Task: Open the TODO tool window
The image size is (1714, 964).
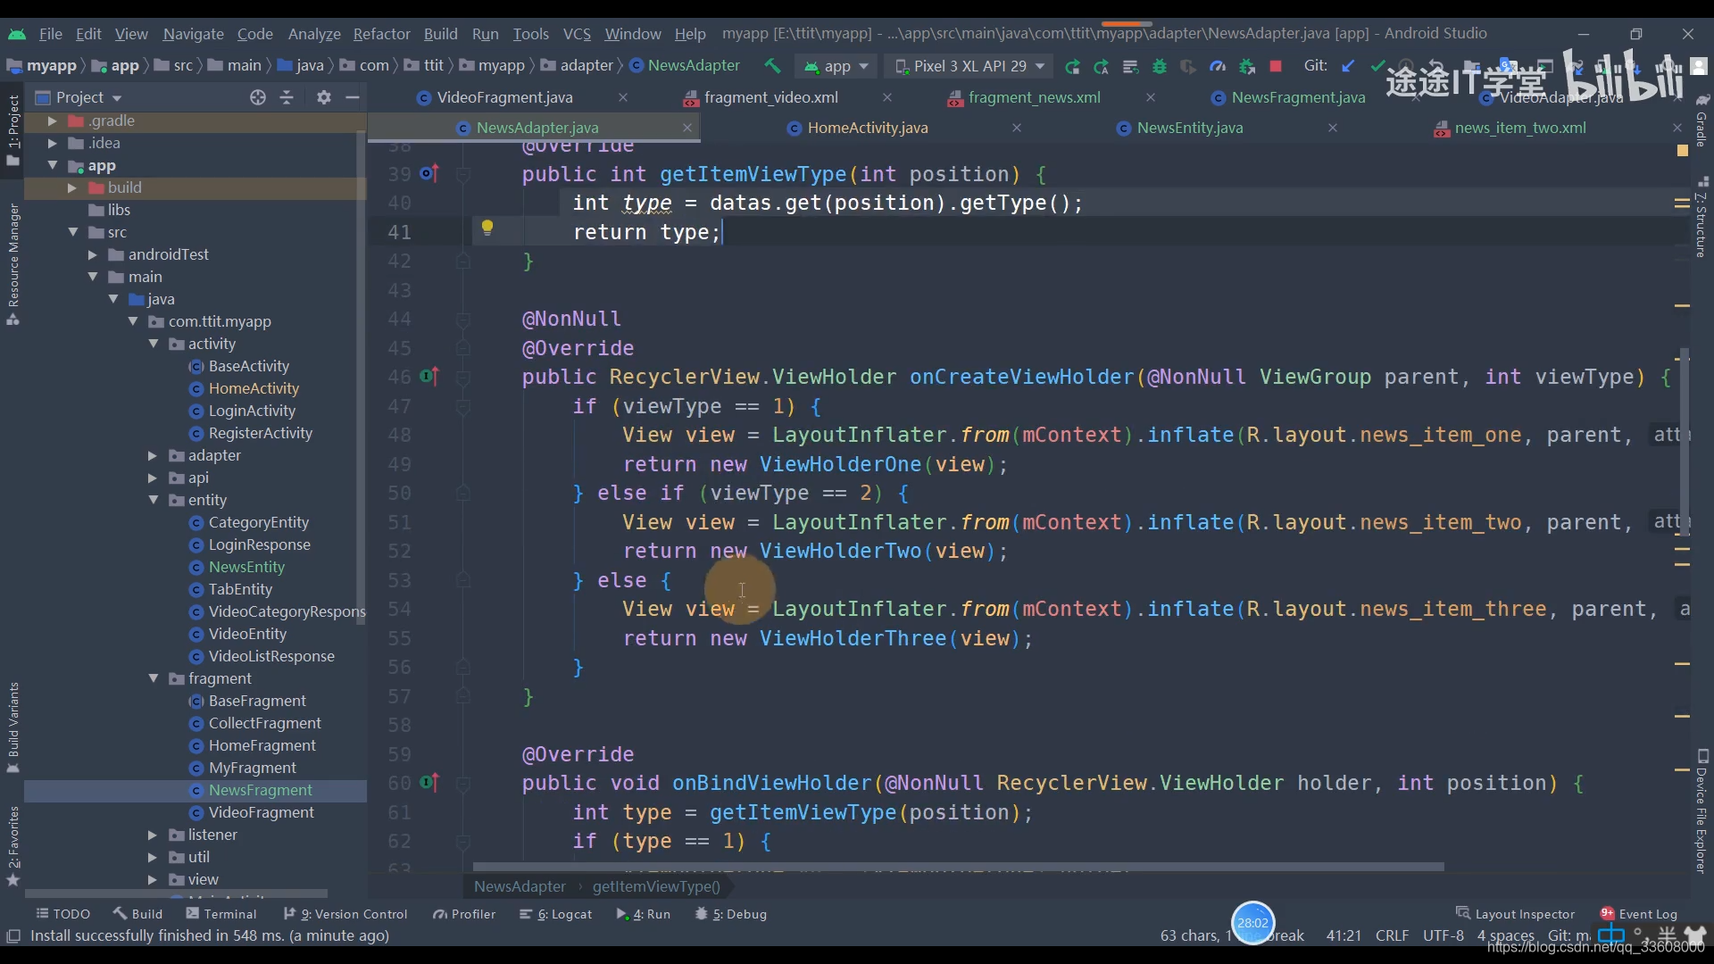Action: click(62, 914)
